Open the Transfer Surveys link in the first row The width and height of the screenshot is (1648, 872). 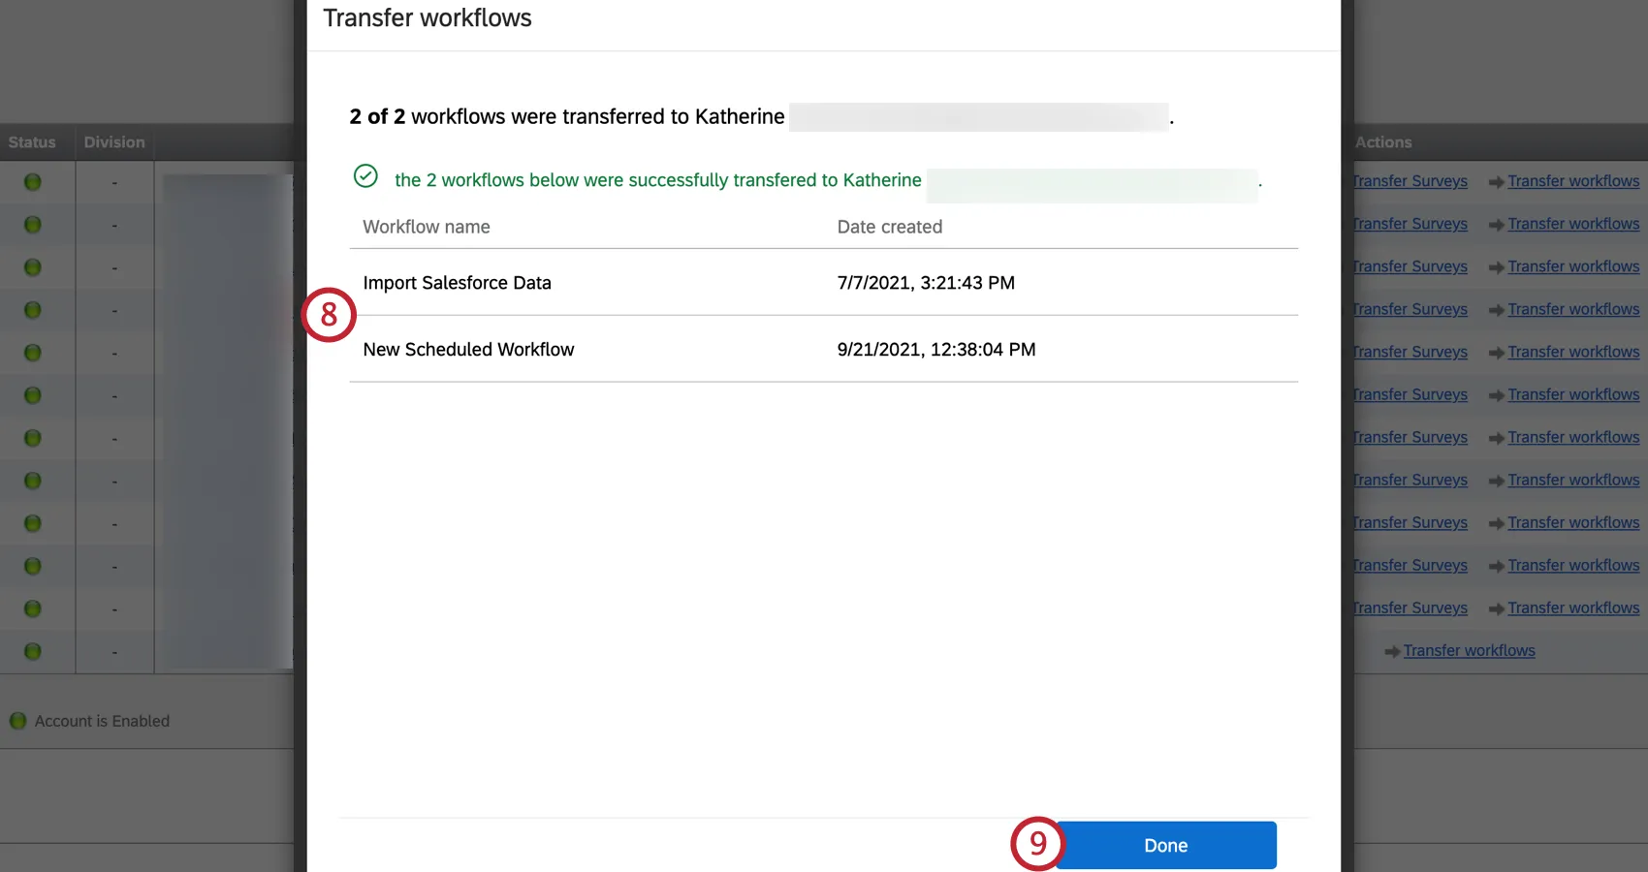[x=1411, y=181]
